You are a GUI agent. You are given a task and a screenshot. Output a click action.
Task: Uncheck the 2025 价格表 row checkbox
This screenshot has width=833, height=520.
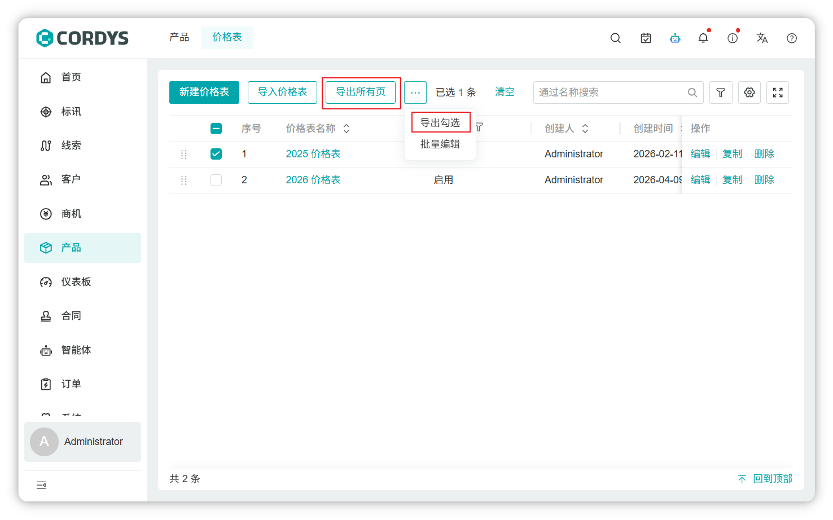(216, 154)
